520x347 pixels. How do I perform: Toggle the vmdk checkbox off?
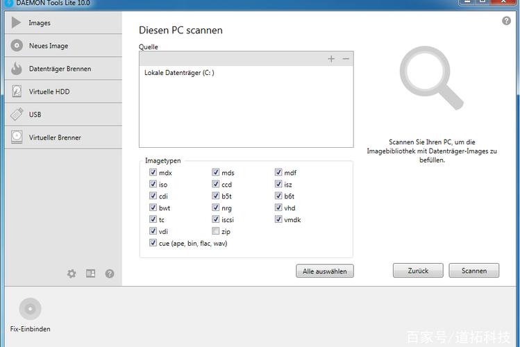click(278, 219)
